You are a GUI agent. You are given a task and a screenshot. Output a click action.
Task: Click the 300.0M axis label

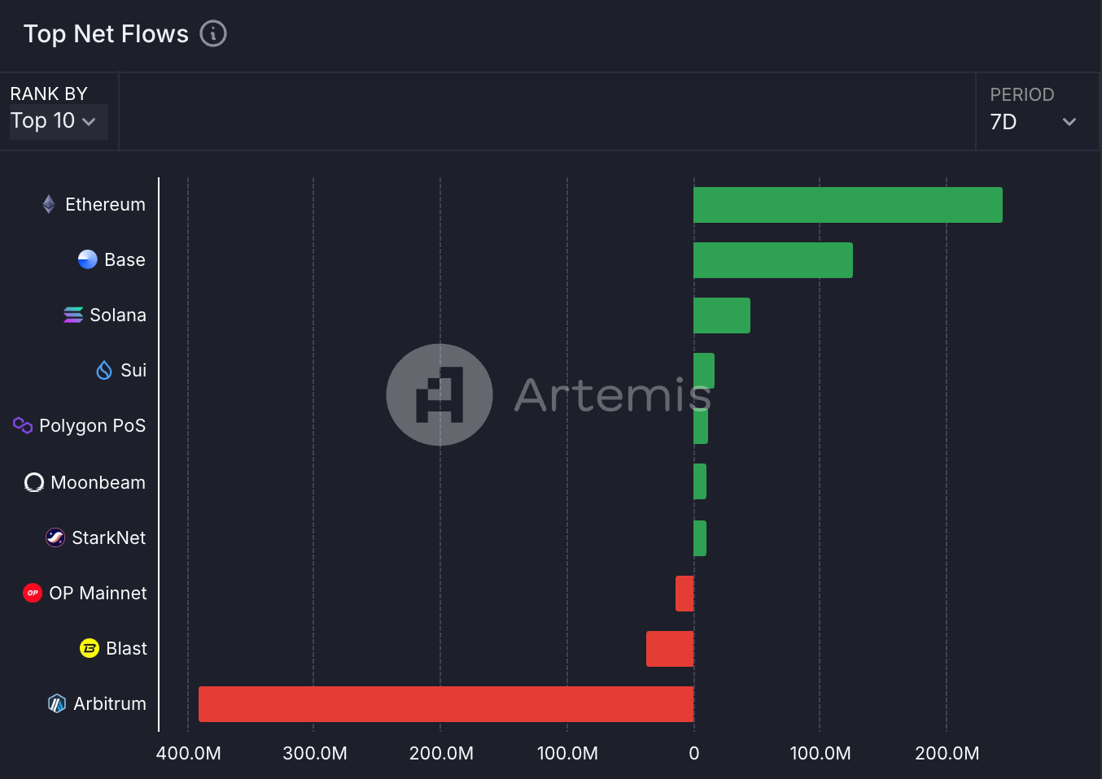(x=315, y=753)
